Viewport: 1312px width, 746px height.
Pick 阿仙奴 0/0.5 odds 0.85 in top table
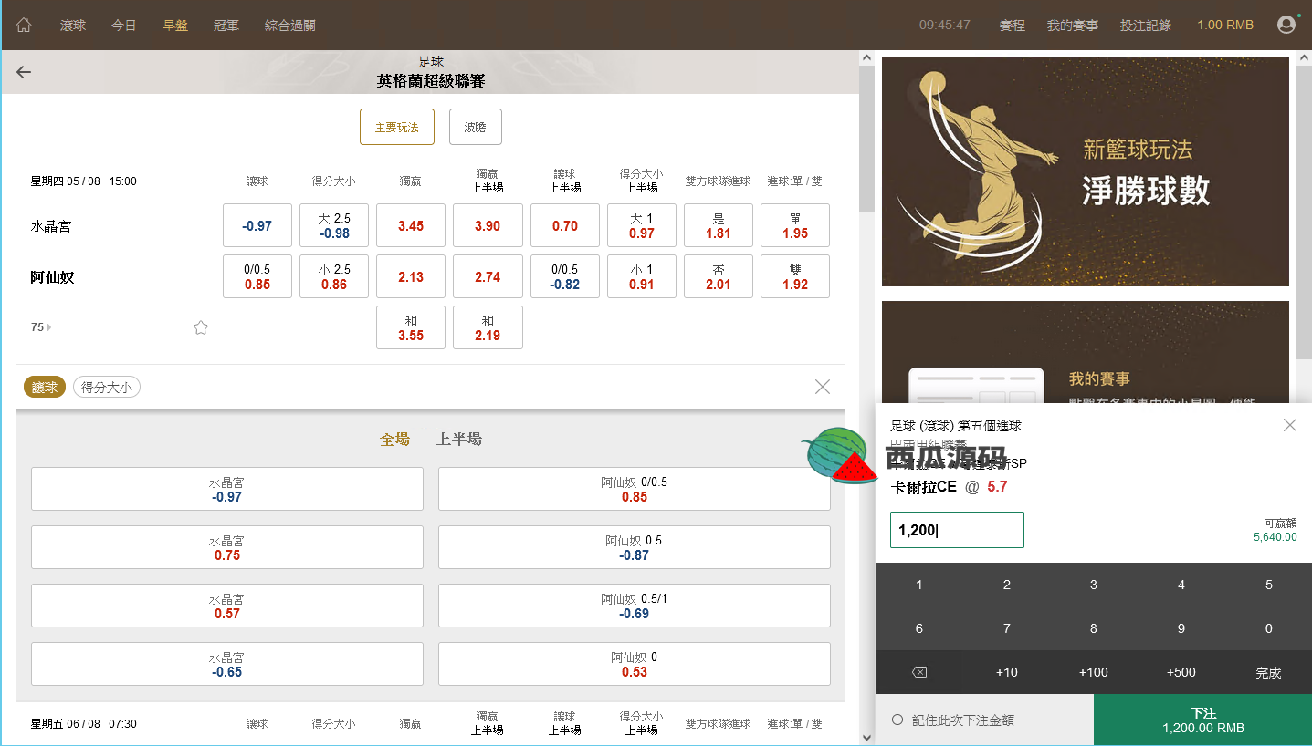pos(257,276)
